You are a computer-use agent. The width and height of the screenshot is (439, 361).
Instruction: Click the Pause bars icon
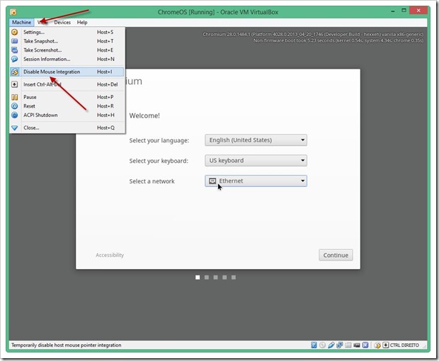(x=15, y=97)
